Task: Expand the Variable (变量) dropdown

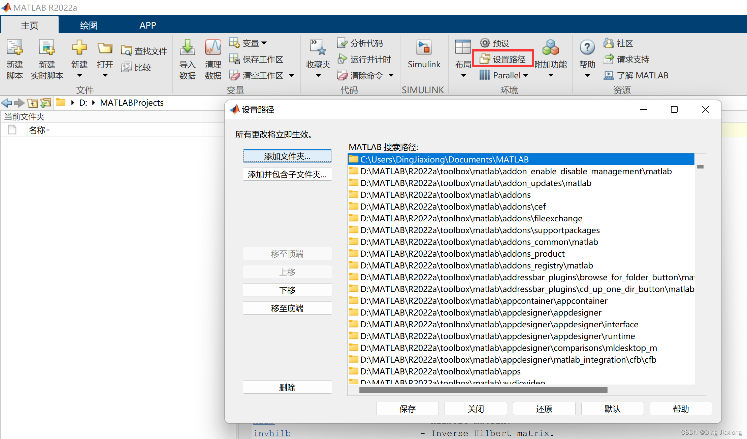Action: point(264,43)
